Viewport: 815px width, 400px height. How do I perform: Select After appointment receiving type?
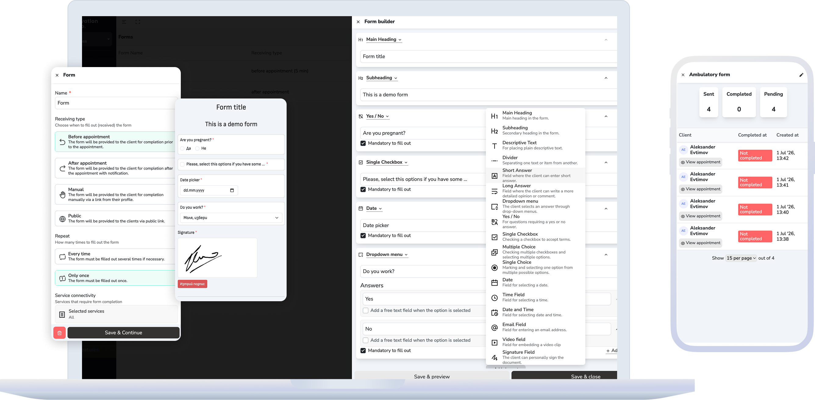click(x=116, y=168)
